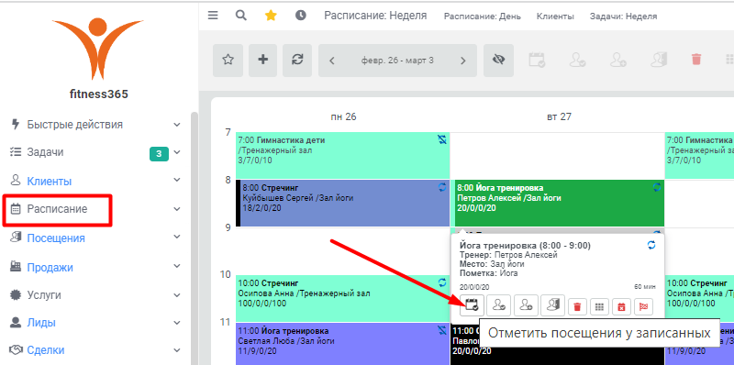
Task: Delete the class with popup red trash icon
Action: coord(577,306)
